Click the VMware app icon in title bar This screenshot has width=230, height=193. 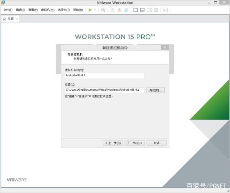coord(3,2)
